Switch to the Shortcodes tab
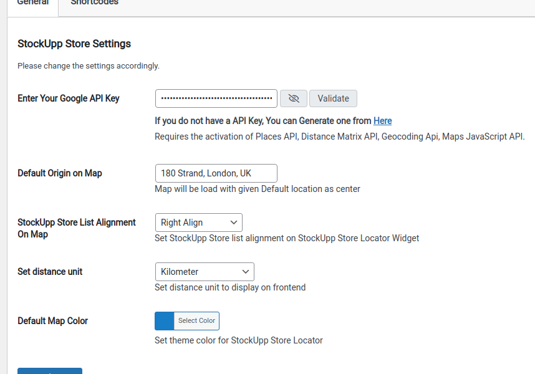This screenshot has width=535, height=374. pos(94,3)
